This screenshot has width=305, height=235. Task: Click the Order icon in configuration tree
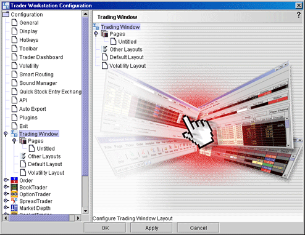14,180
